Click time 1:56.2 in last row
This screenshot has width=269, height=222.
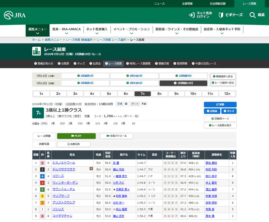[x=141, y=216]
